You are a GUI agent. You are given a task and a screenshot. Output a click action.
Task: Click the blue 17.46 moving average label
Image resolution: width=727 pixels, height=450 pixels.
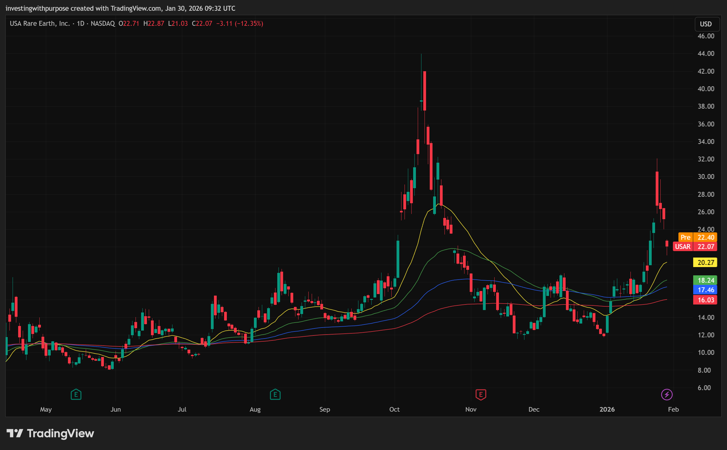[x=705, y=290]
